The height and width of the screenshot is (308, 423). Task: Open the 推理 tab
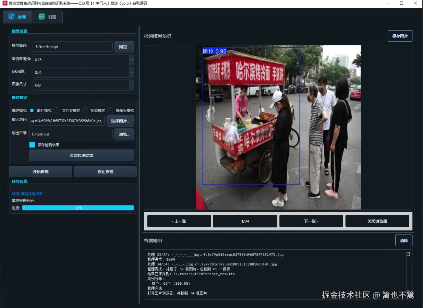click(18, 17)
